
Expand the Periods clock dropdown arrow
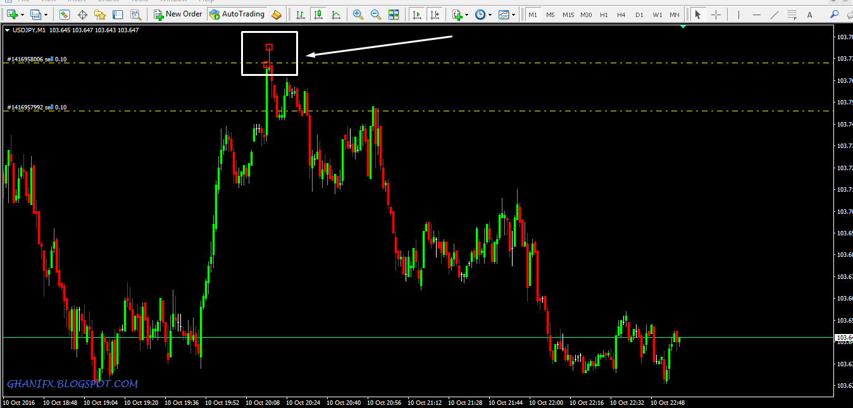[x=490, y=14]
